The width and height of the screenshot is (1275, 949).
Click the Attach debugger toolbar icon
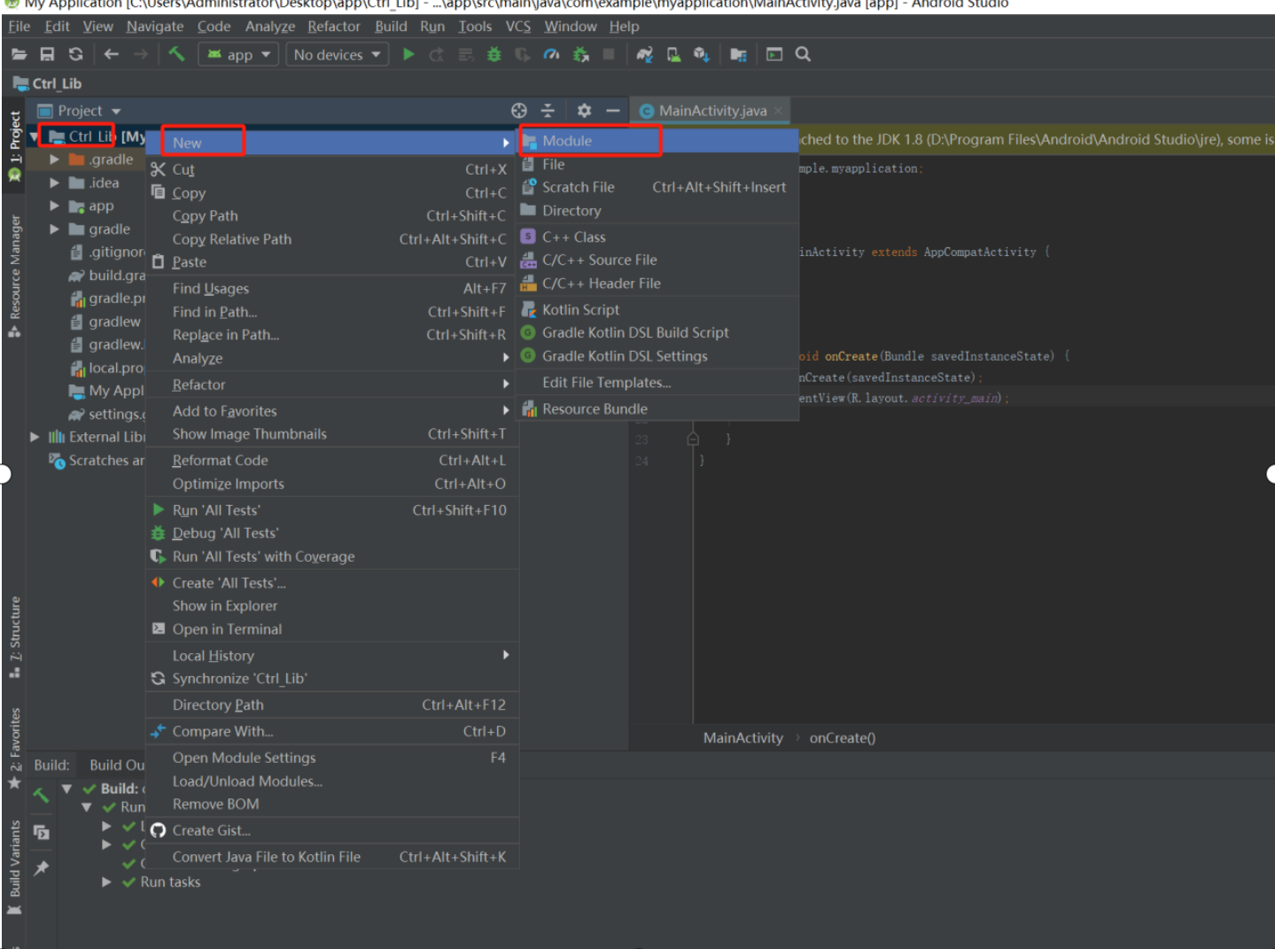pos(580,54)
